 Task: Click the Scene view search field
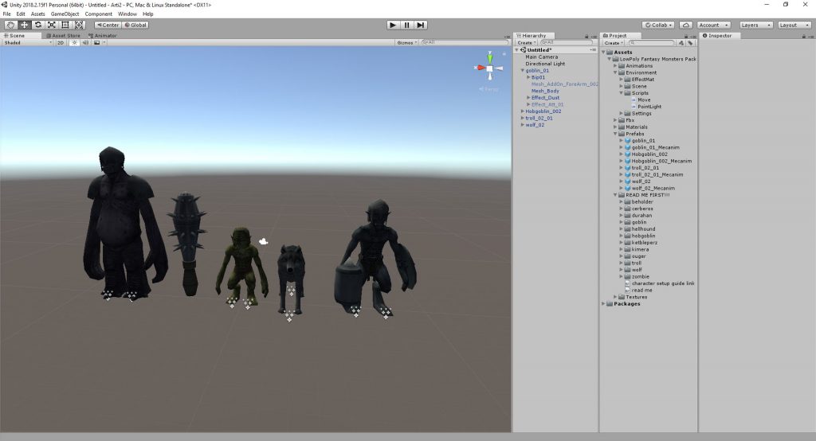tap(465, 43)
